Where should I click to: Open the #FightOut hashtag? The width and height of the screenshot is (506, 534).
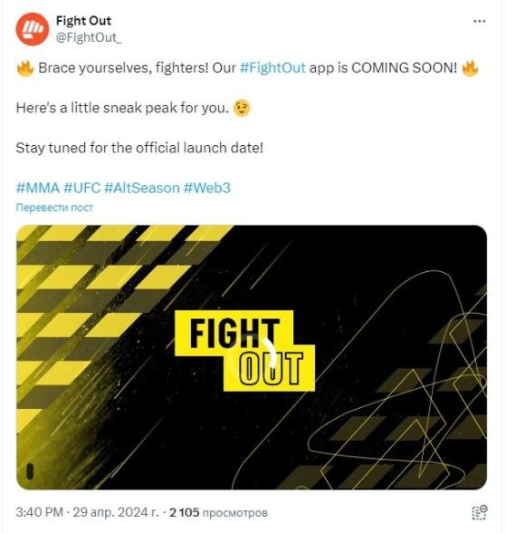point(272,68)
